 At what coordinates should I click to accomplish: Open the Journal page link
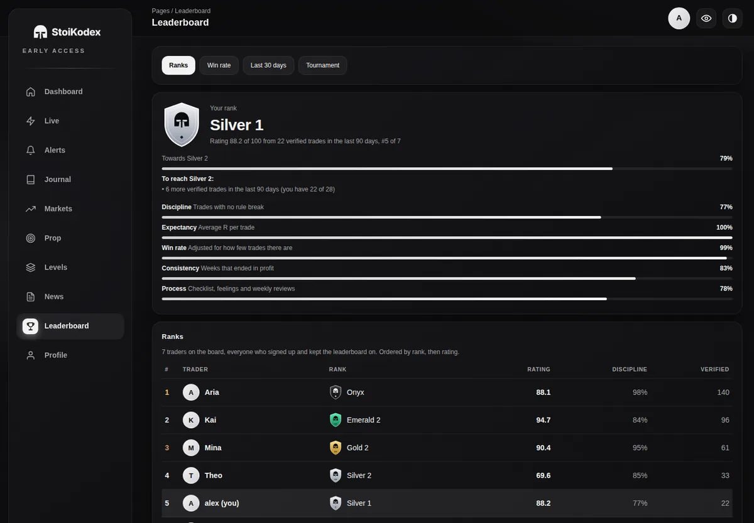coord(70,180)
